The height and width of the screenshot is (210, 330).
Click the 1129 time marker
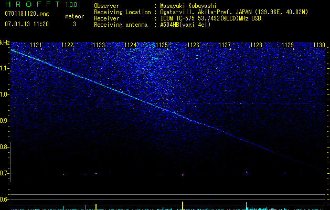point(288,45)
